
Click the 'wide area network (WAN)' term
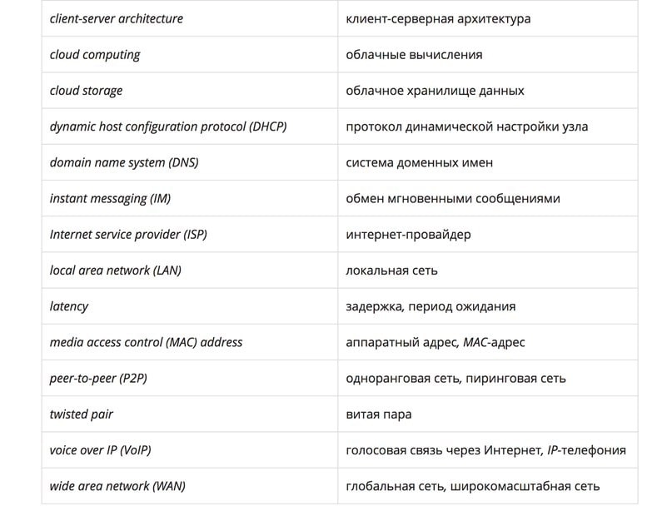[117, 487]
